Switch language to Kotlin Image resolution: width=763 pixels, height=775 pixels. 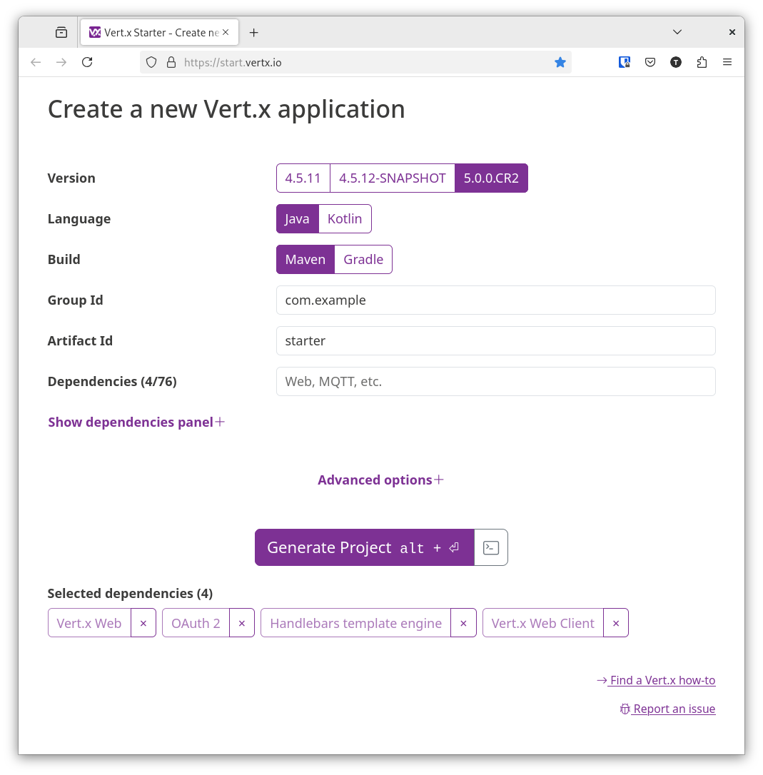[345, 219]
